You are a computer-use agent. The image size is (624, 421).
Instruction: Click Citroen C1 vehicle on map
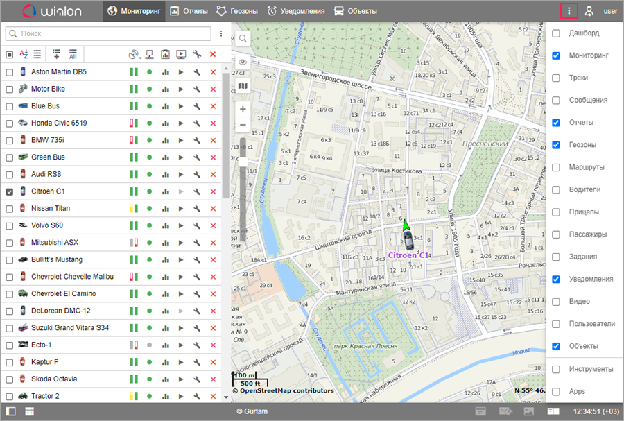click(x=408, y=239)
